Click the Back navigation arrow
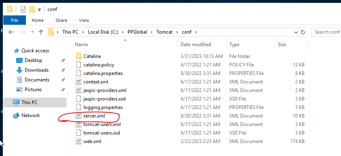This screenshot has height=156, width=341. pos(11,32)
